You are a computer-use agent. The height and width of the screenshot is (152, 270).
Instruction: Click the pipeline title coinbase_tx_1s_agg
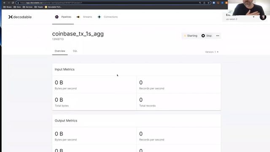(78, 34)
